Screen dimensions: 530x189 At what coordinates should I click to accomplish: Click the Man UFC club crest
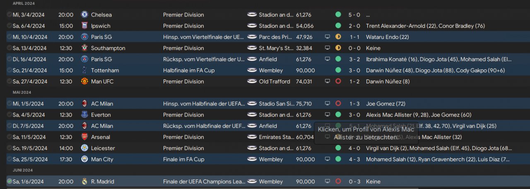[x=85, y=81]
